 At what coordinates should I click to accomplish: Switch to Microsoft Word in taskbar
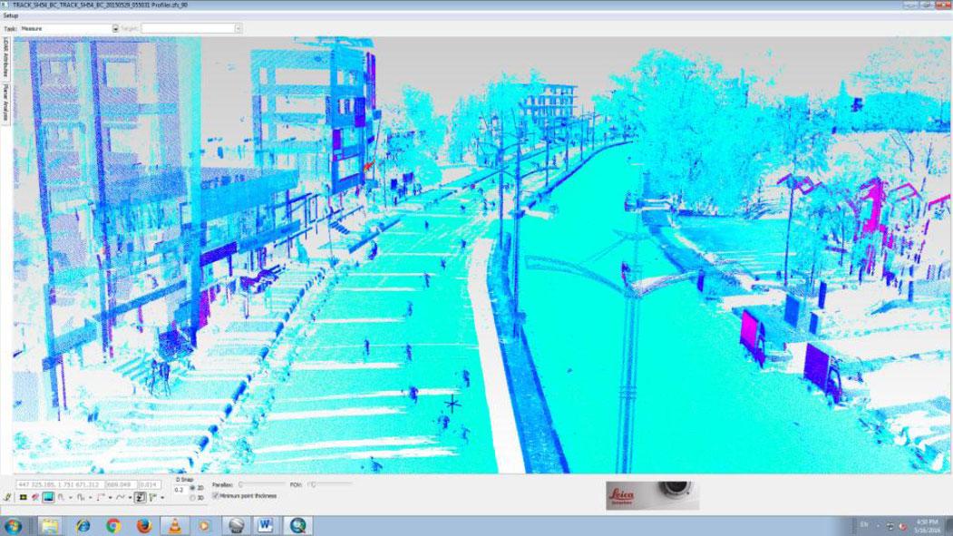(x=267, y=525)
